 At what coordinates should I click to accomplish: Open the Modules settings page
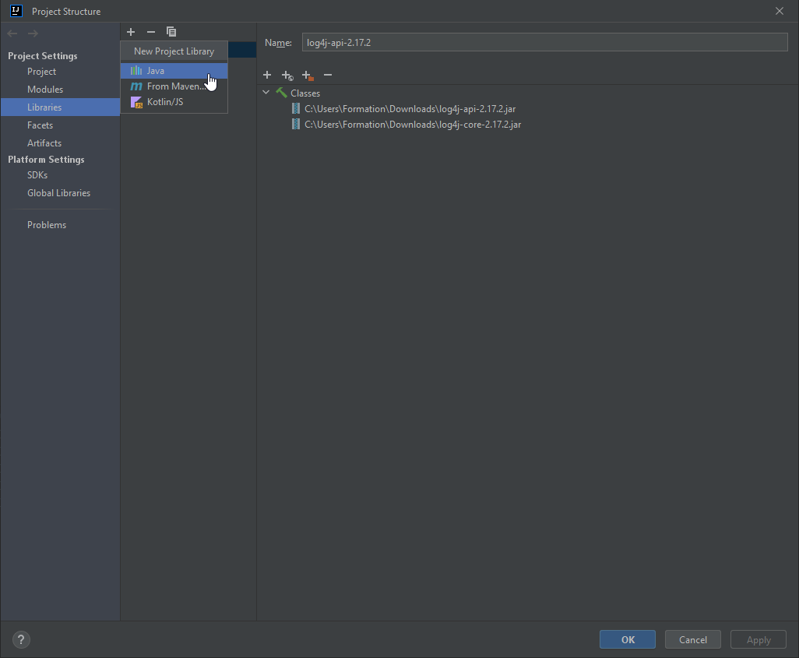click(45, 90)
